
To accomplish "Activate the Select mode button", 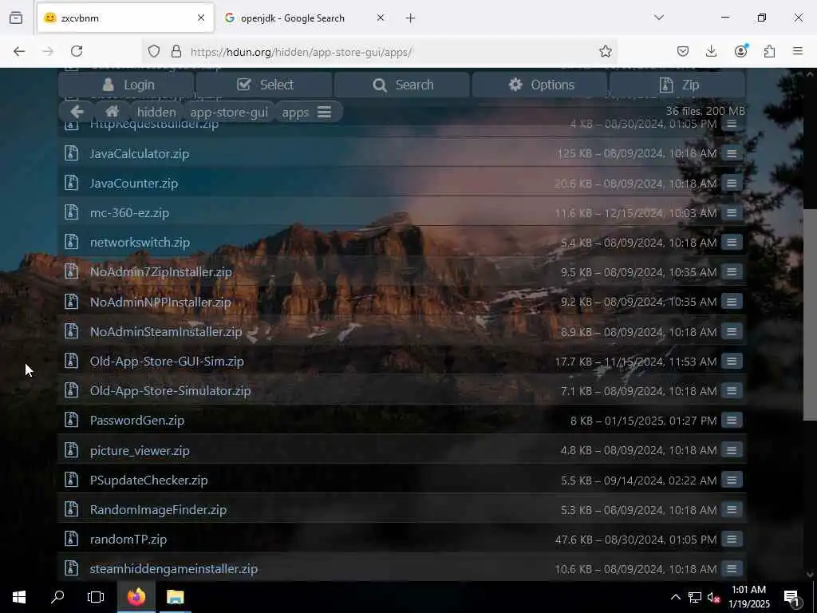I will click(x=264, y=85).
